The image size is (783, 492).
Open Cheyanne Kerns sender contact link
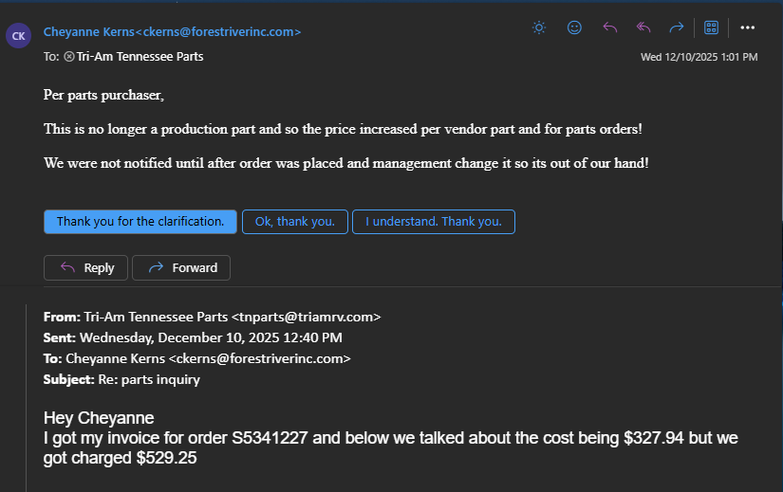[x=173, y=32]
